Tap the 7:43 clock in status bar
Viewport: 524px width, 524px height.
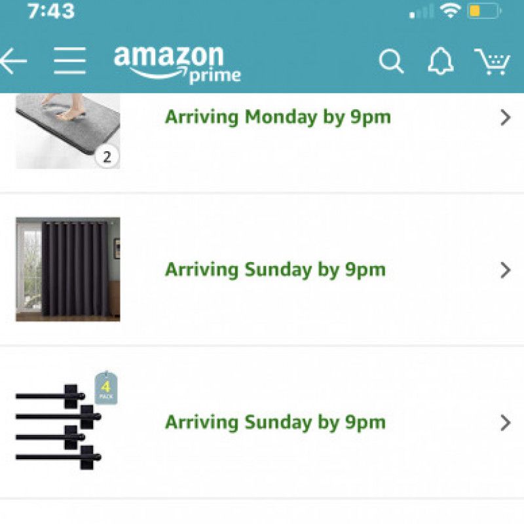point(51,11)
